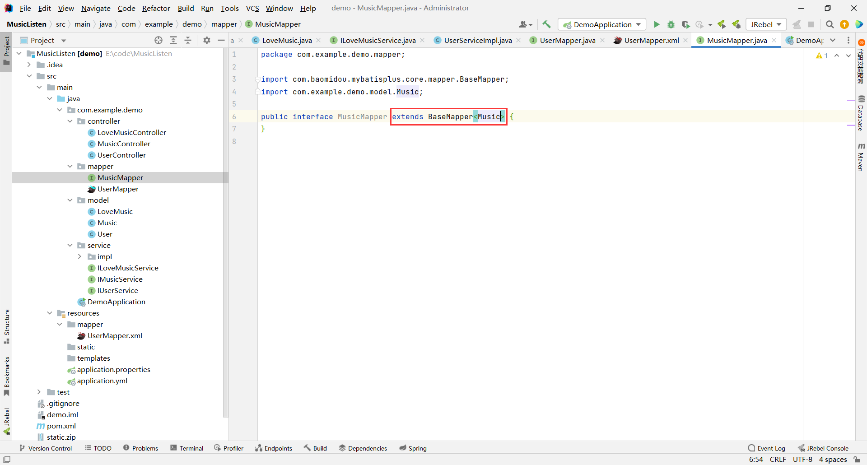This screenshot has height=465, width=867.
Task: Open the TODO tool window
Action: coord(98,448)
